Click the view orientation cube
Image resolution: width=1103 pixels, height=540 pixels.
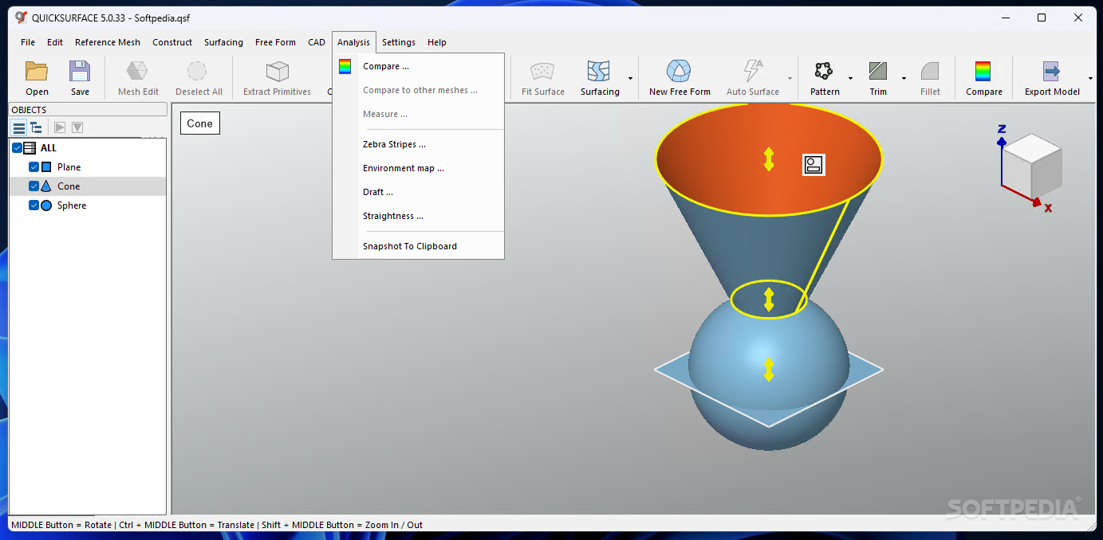coord(1031,168)
